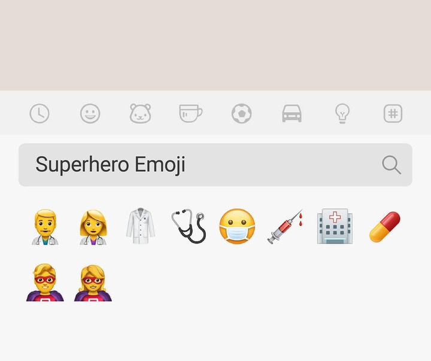
Task: Open the recent emojis clock tab
Action: pos(40,113)
